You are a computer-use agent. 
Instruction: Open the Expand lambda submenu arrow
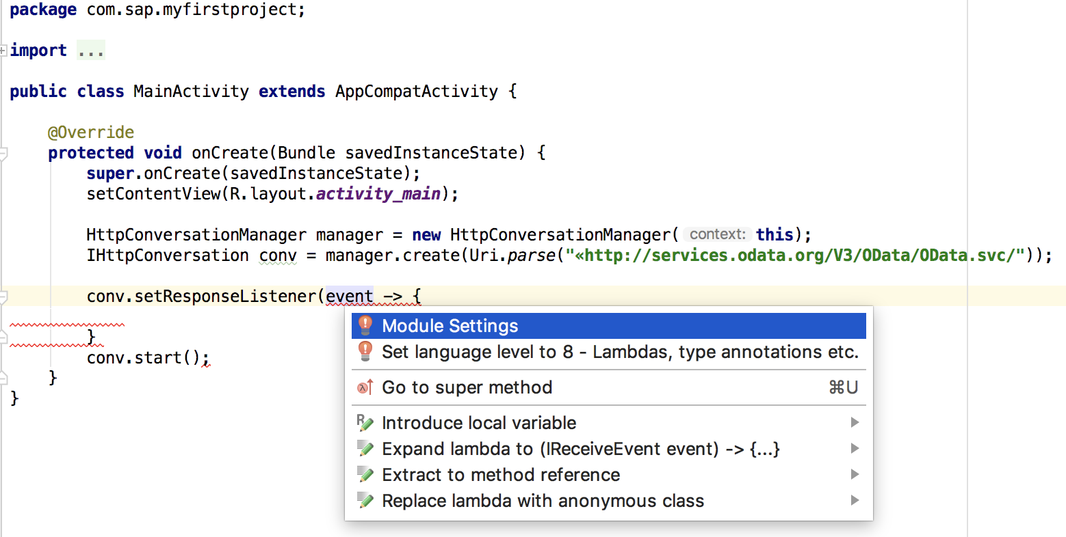(x=855, y=449)
